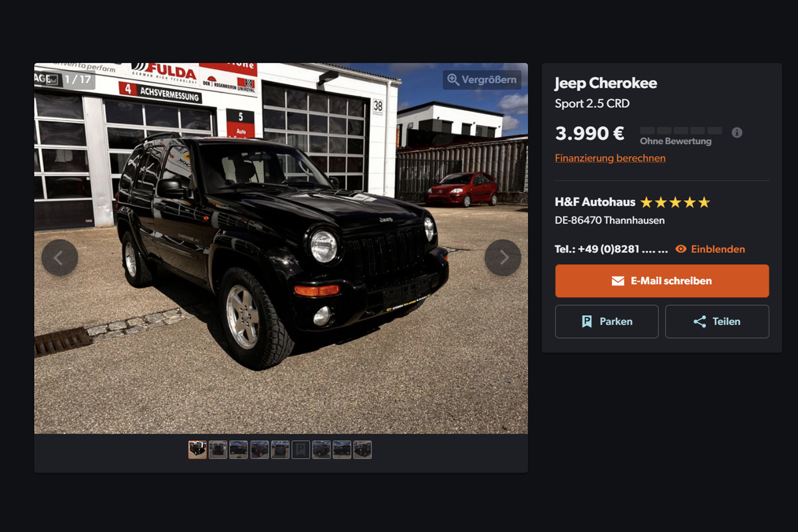
Task: Select the placeholder thumbnail with the P icon
Action: click(x=301, y=450)
